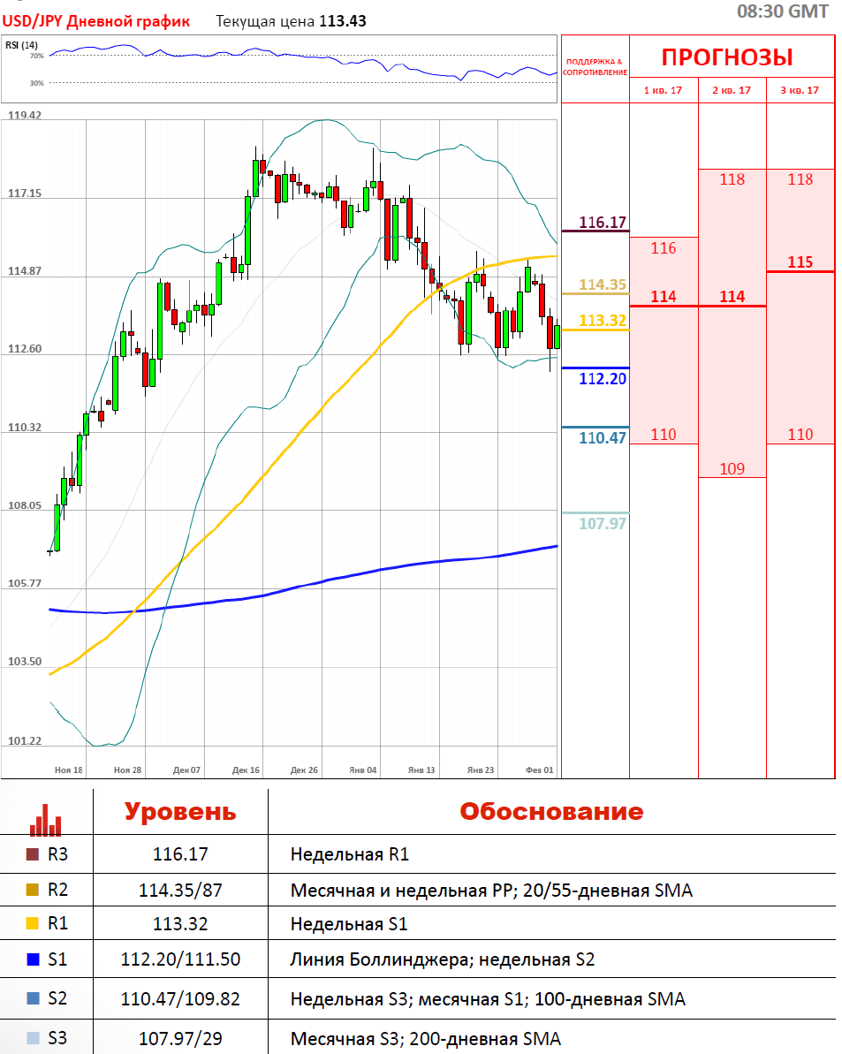Click the 116.17 resistance level label
This screenshot has width=842, height=1054.
pyautogui.click(x=603, y=222)
